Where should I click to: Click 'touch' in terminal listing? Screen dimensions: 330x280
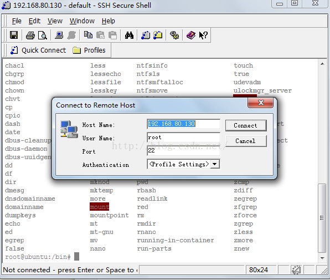pyautogui.click(x=243, y=65)
